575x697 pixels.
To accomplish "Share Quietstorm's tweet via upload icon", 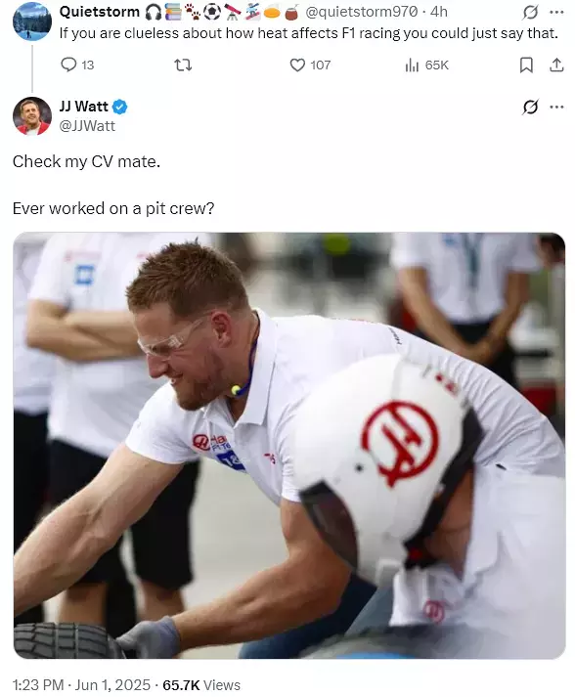I will (x=556, y=65).
